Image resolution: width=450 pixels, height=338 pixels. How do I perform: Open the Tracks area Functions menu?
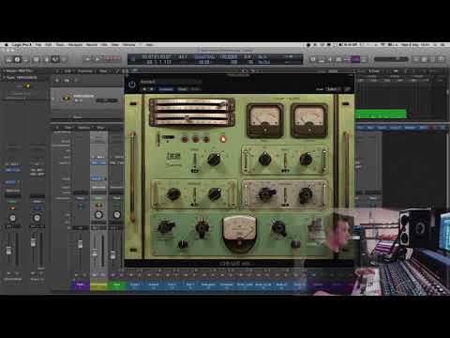(x=84, y=71)
